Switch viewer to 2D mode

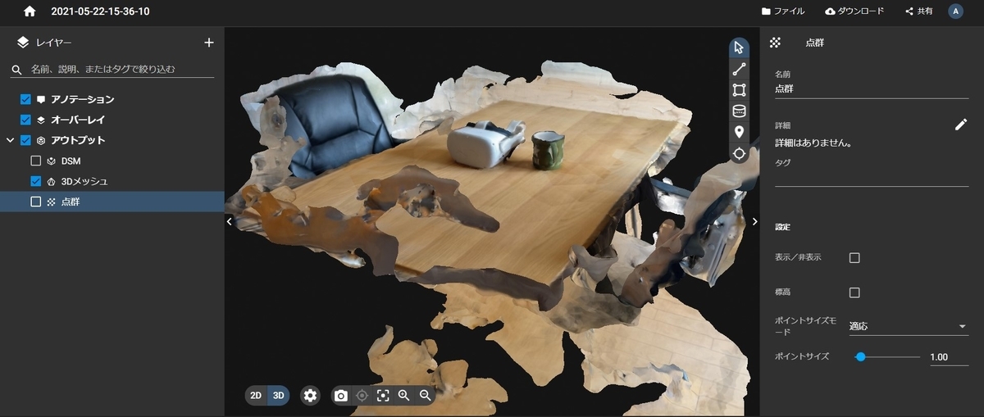[x=256, y=396]
